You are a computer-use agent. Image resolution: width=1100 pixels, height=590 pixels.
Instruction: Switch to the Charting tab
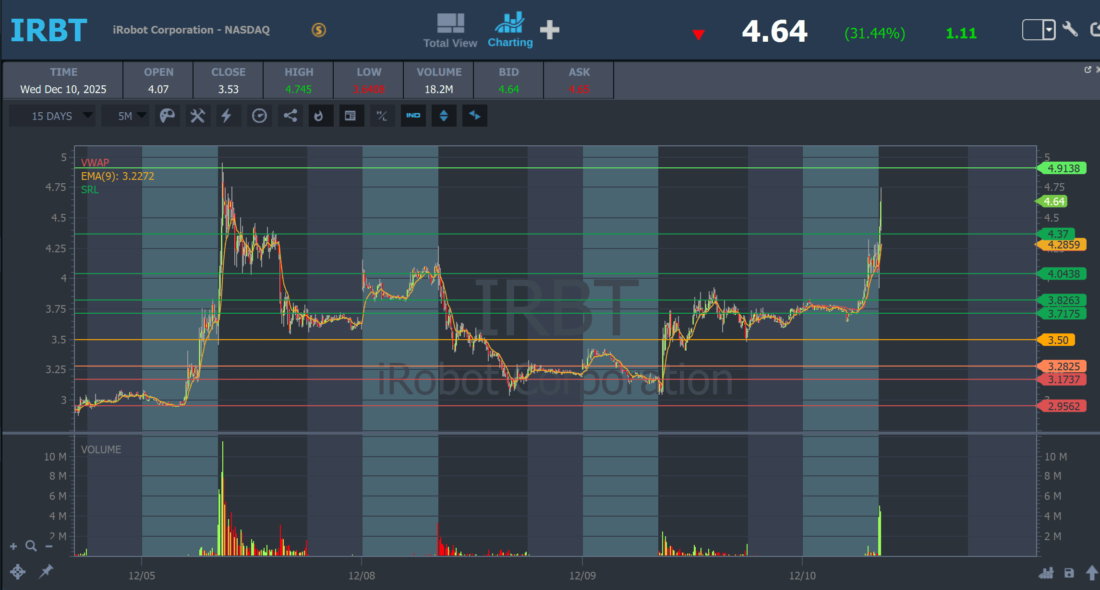(510, 31)
